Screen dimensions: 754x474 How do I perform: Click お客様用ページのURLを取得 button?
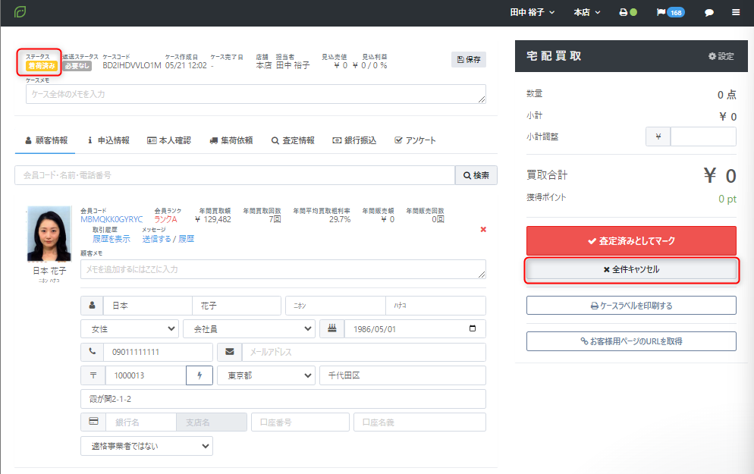[x=631, y=341]
